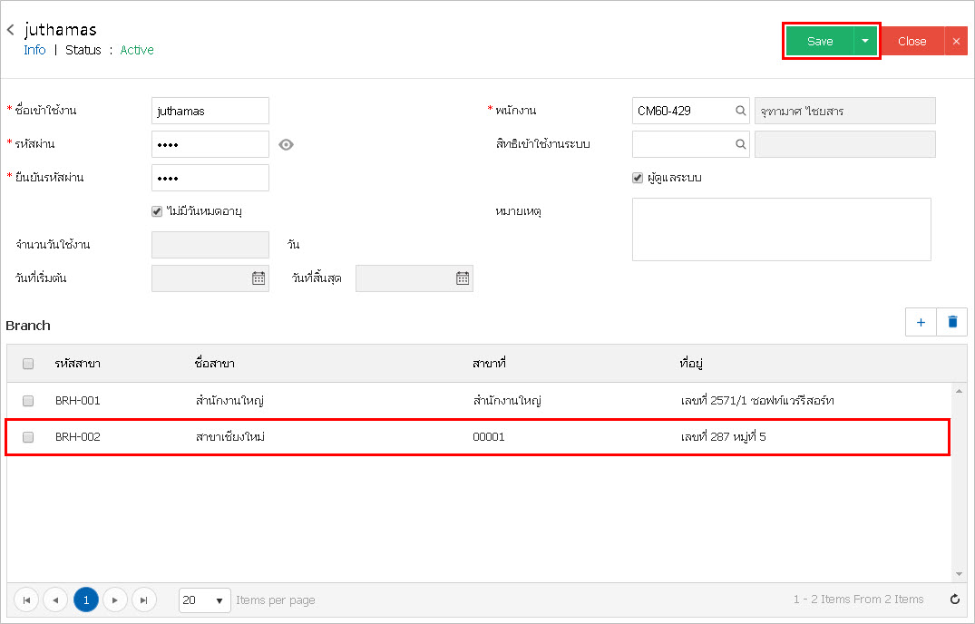975x624 pixels.
Task: Click the 00001 branch number cell
Action: 489,437
